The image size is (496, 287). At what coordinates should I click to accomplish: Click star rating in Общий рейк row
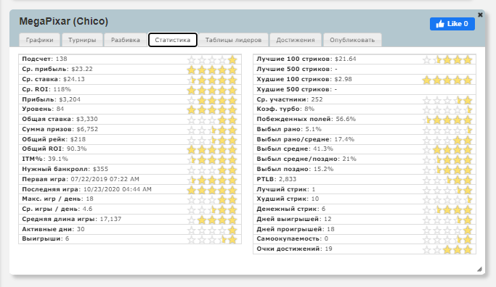(212, 140)
